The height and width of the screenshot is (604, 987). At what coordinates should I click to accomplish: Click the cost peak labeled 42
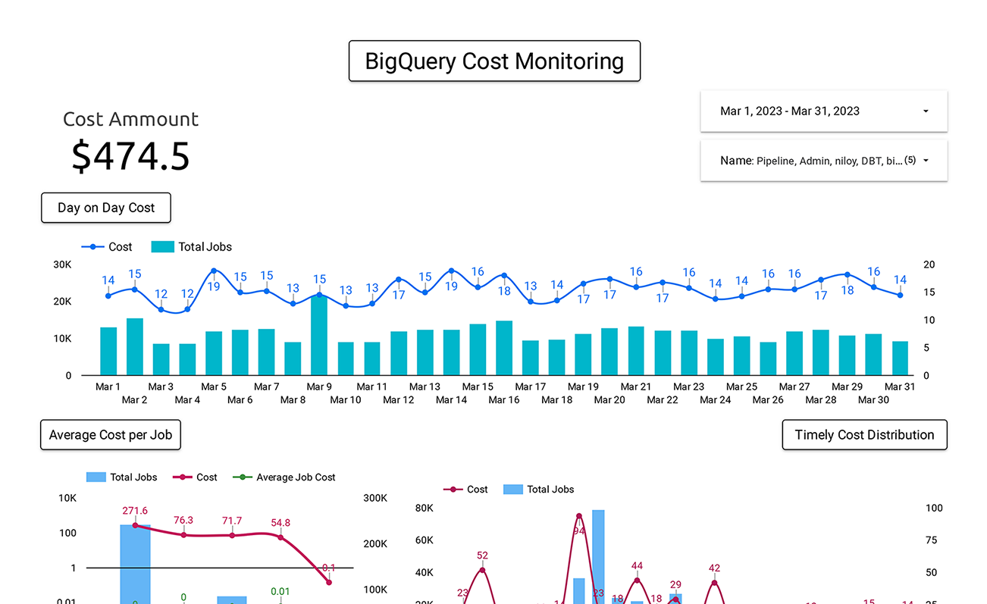[714, 583]
